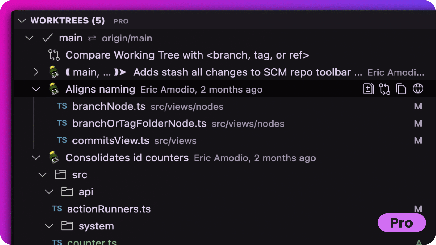Click avatar icon next to Consolidates id counters

pos(54,157)
